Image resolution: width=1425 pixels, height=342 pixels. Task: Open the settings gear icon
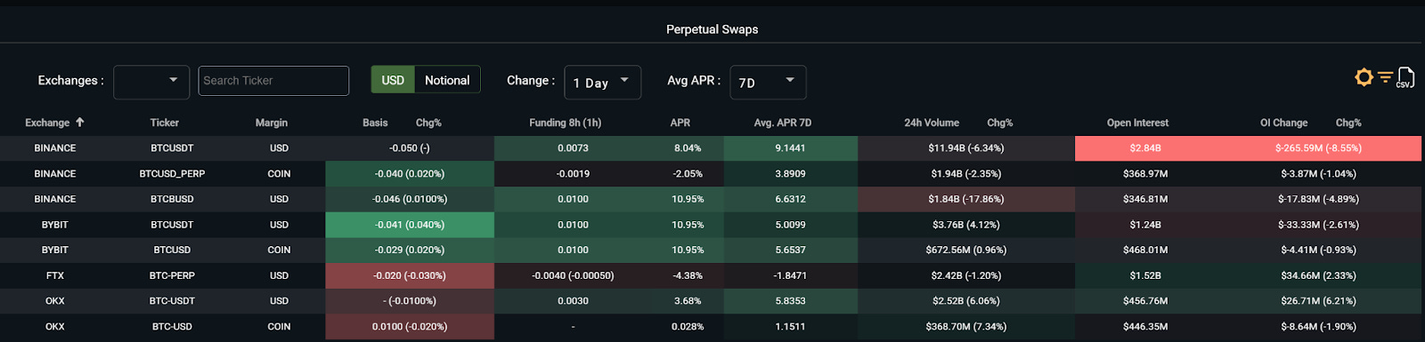[x=1364, y=78]
